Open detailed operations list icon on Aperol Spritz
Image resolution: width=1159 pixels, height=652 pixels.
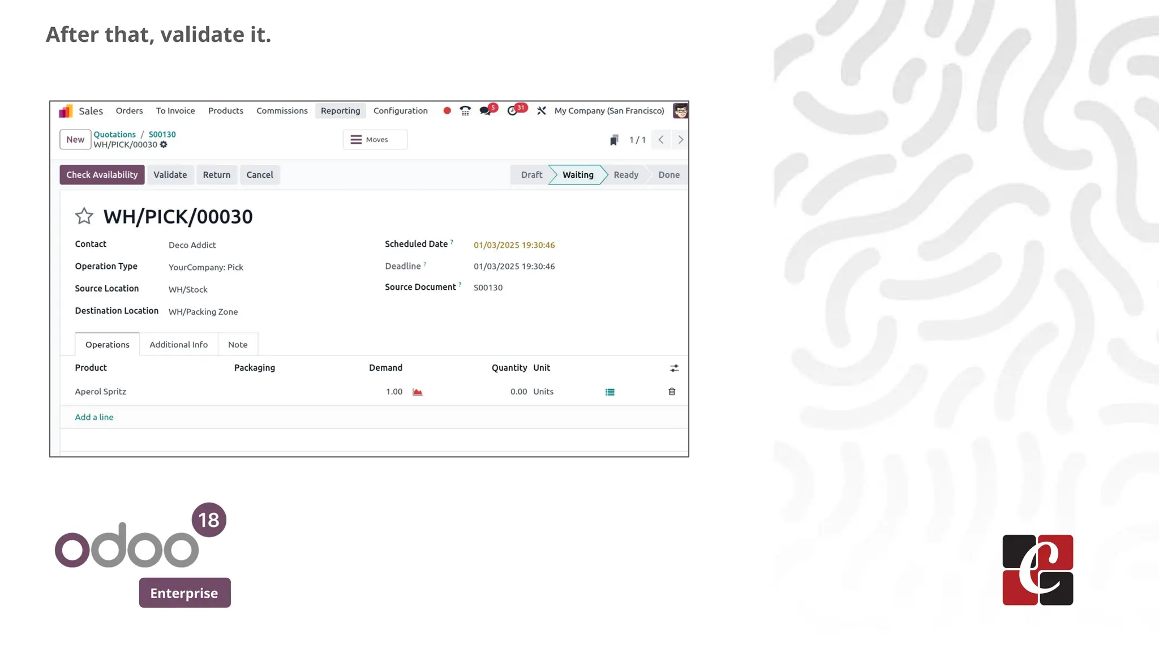click(609, 392)
